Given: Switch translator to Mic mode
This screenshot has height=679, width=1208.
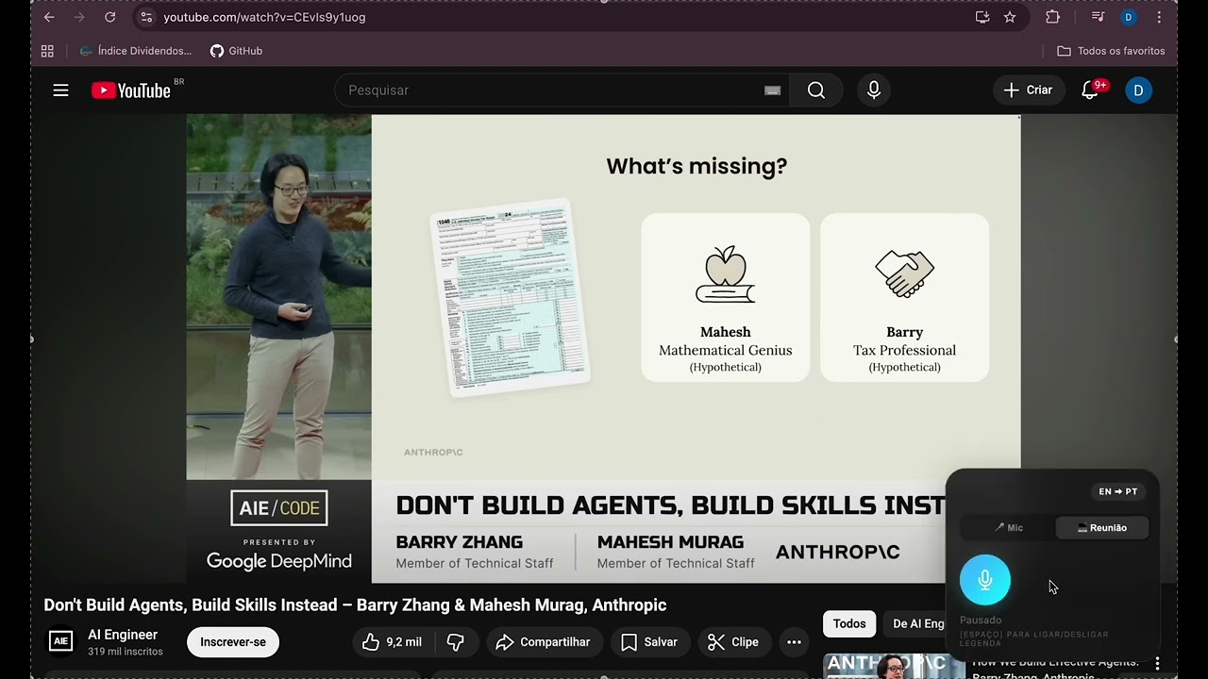Looking at the screenshot, I should tap(1008, 528).
